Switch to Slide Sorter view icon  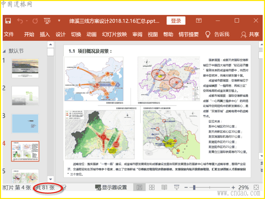coord(152,187)
